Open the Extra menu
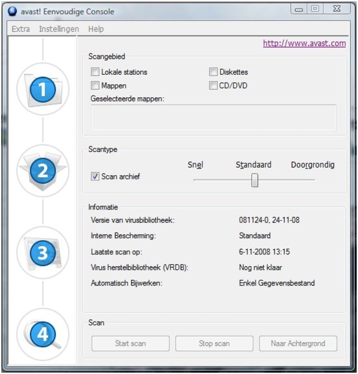358x374 pixels. click(x=21, y=29)
